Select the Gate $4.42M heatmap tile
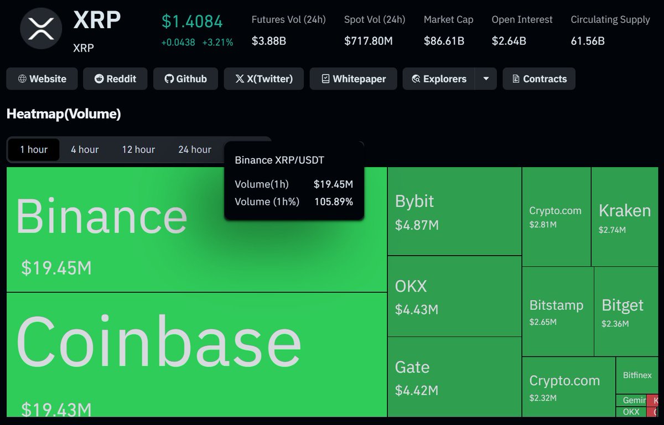664x425 pixels. coord(454,377)
